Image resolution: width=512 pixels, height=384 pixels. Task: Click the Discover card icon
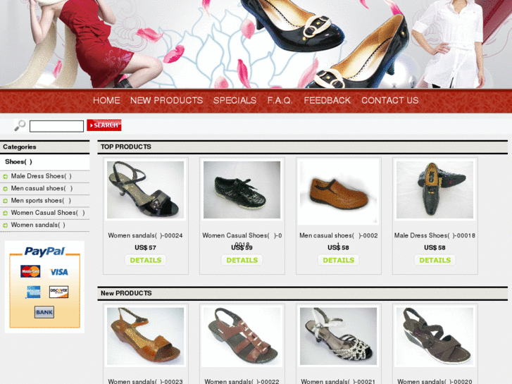[58, 292]
